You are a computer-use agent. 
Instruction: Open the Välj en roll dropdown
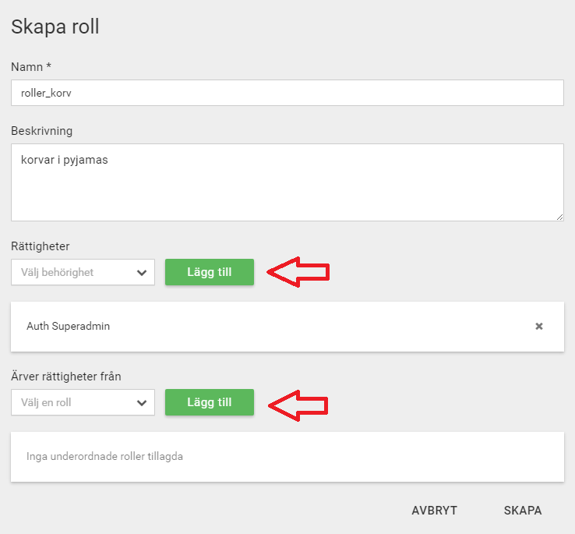[x=83, y=402]
